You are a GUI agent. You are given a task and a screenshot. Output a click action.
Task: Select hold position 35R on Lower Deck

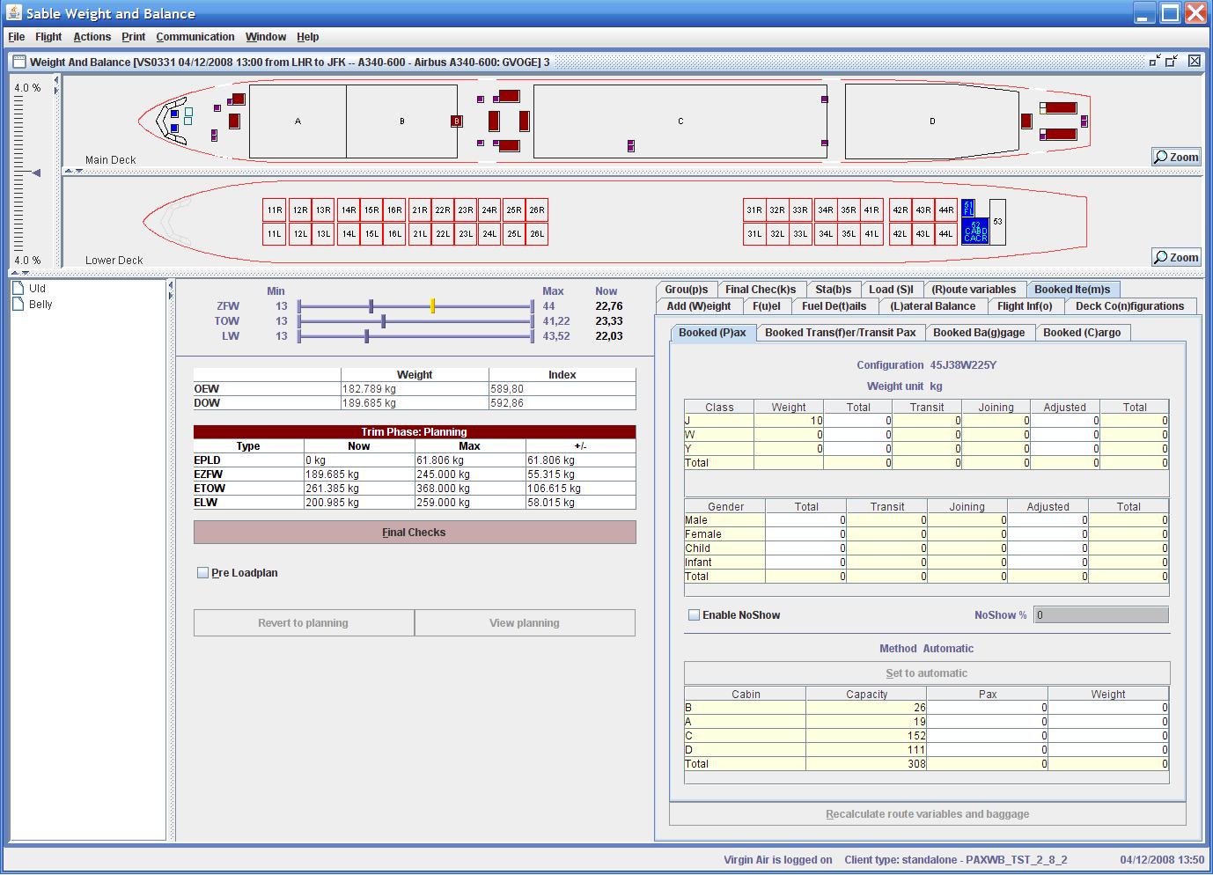pyautogui.click(x=849, y=210)
